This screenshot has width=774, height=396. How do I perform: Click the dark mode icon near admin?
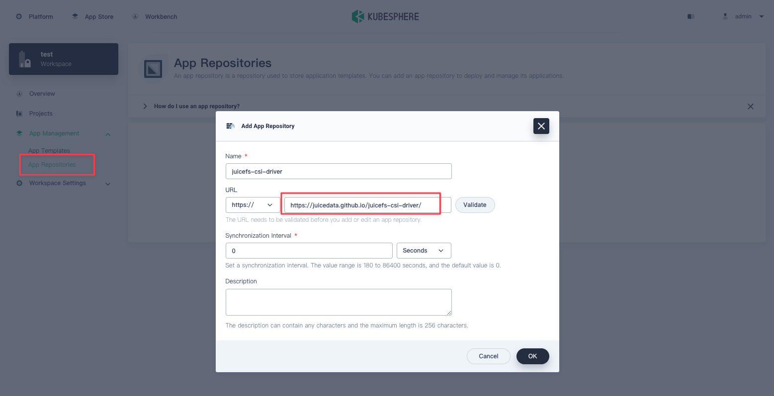pos(690,16)
